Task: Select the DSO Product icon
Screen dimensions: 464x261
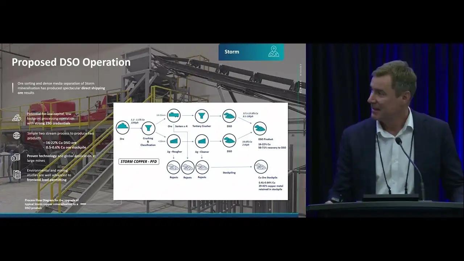Action: (x=260, y=128)
